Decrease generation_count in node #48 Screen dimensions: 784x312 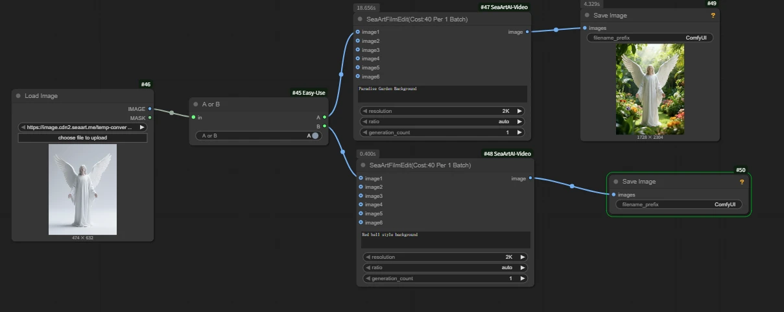[367, 278]
